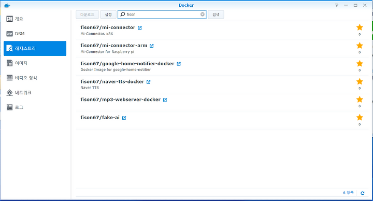Image resolution: width=373 pixels, height=201 pixels.
Task: Focus the registry search input field
Action: [x=163, y=15]
